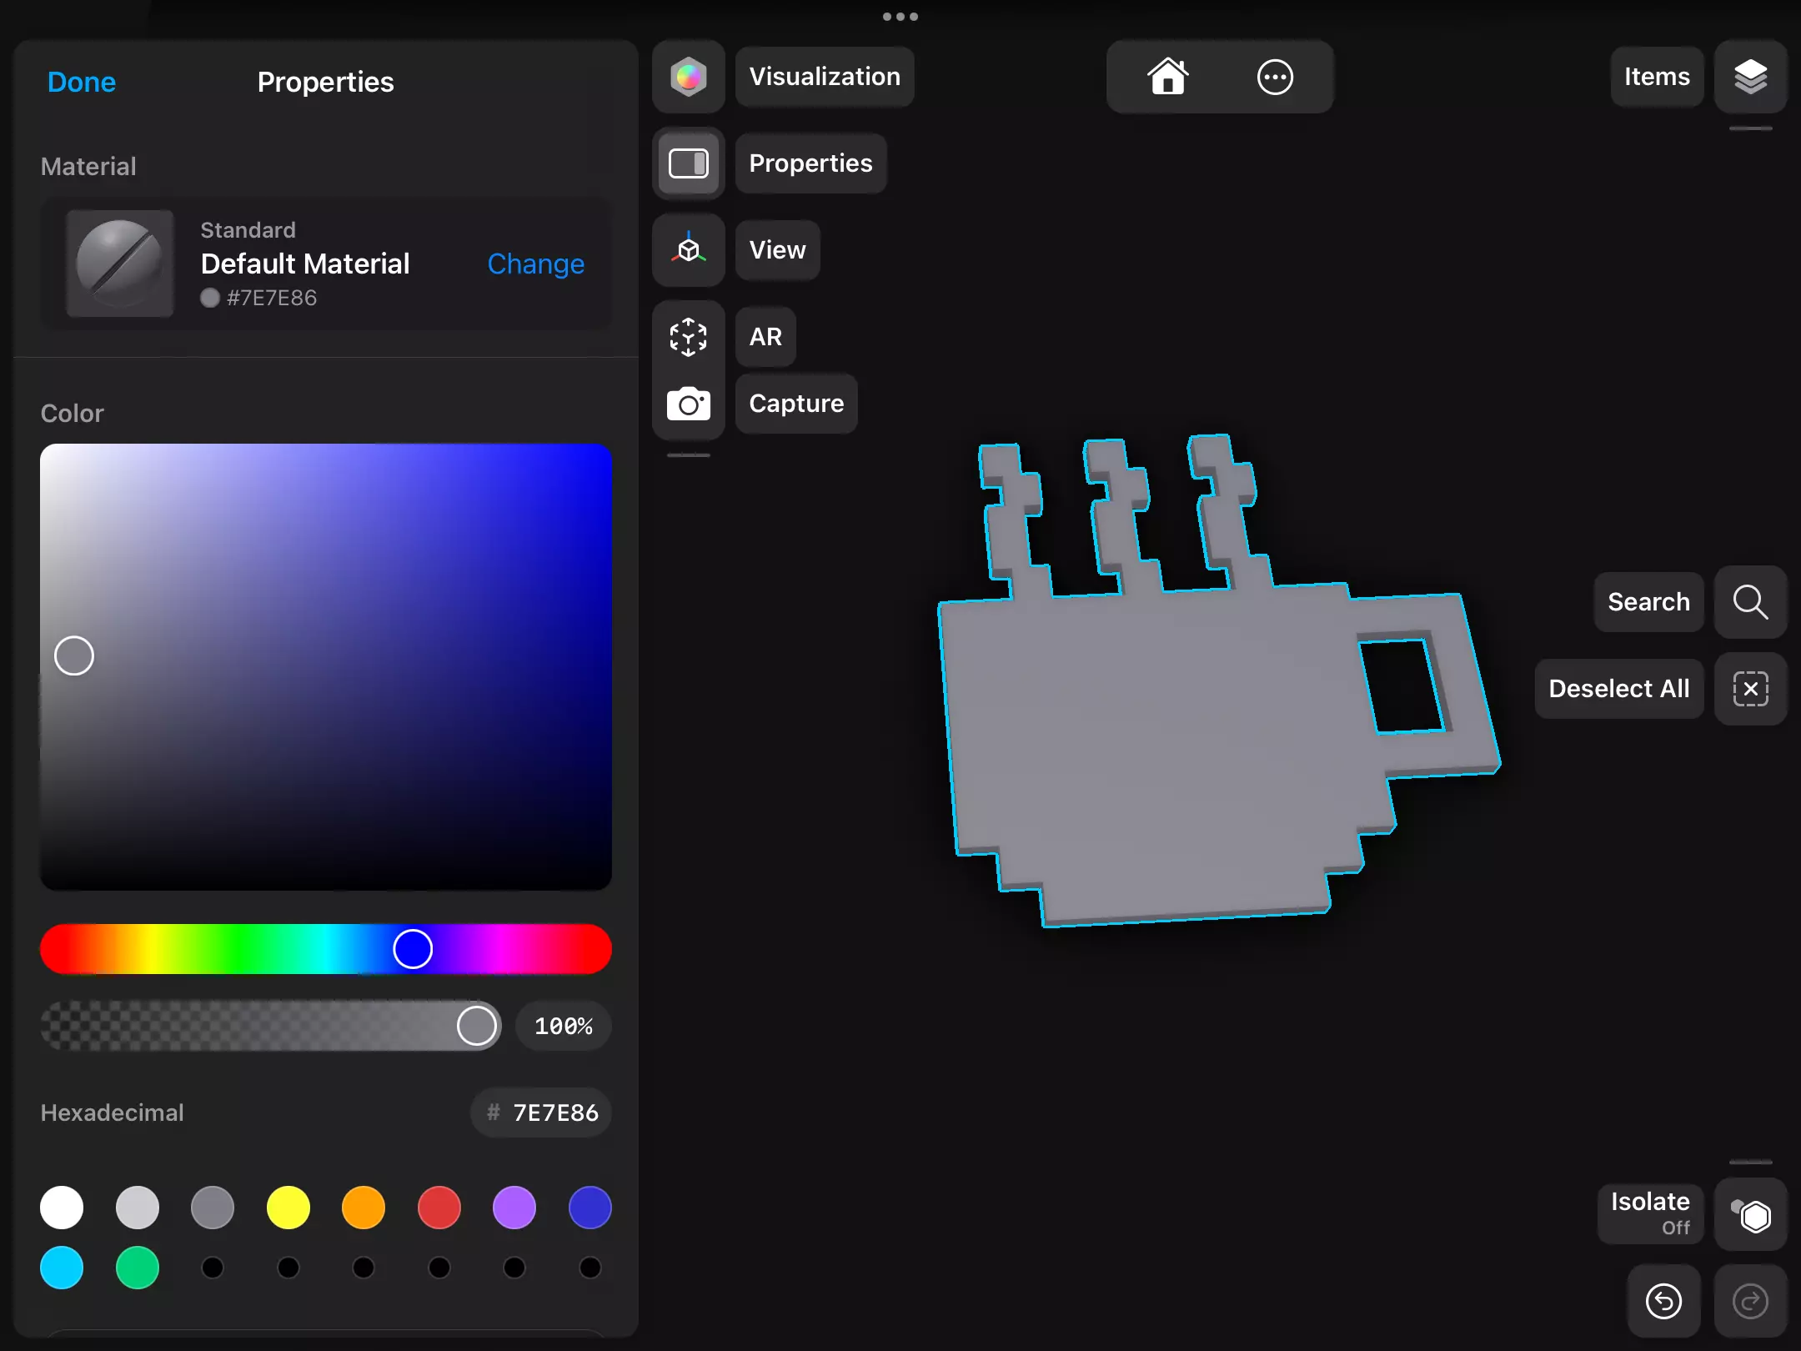Click the Search magnifier icon
The height and width of the screenshot is (1351, 1801).
point(1750,602)
